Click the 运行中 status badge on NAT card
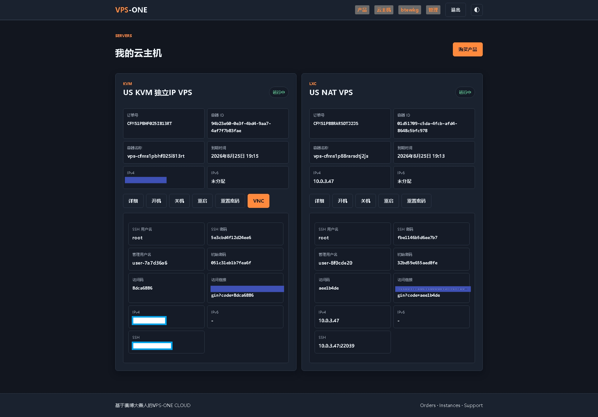Screen dimensions: 598x417 pos(465,92)
